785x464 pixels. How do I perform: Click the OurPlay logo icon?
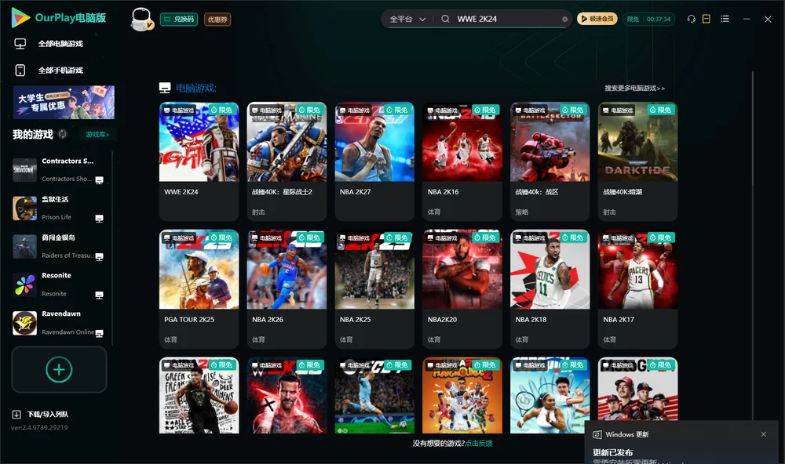[x=20, y=18]
